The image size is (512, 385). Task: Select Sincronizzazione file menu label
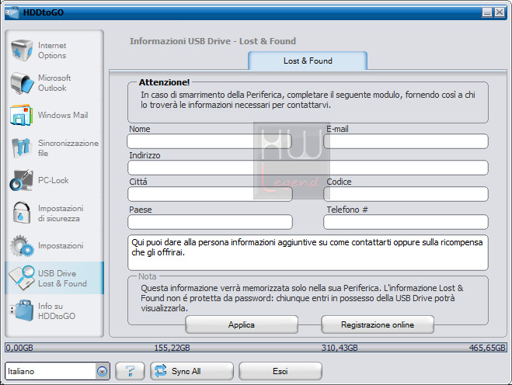pyautogui.click(x=68, y=147)
